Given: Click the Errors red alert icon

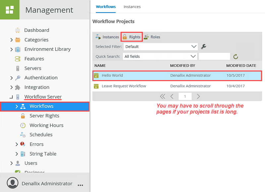Looking at the screenshot, I should (x=23, y=144).
